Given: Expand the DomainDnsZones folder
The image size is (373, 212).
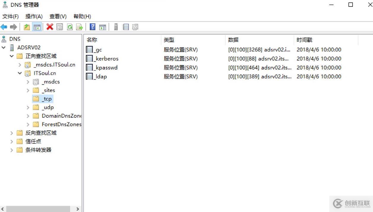Looking at the screenshot, I should click(28, 116).
